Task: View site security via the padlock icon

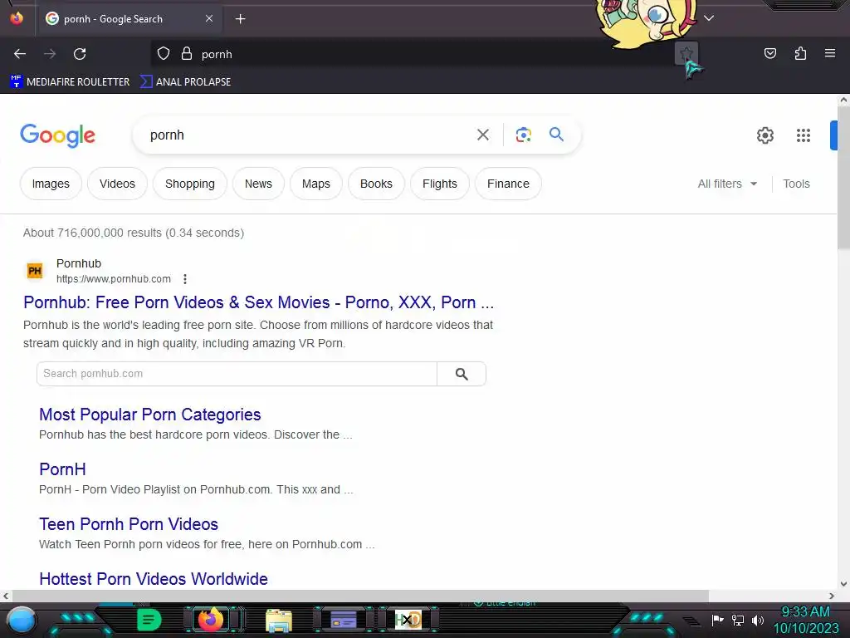Action: (187, 54)
